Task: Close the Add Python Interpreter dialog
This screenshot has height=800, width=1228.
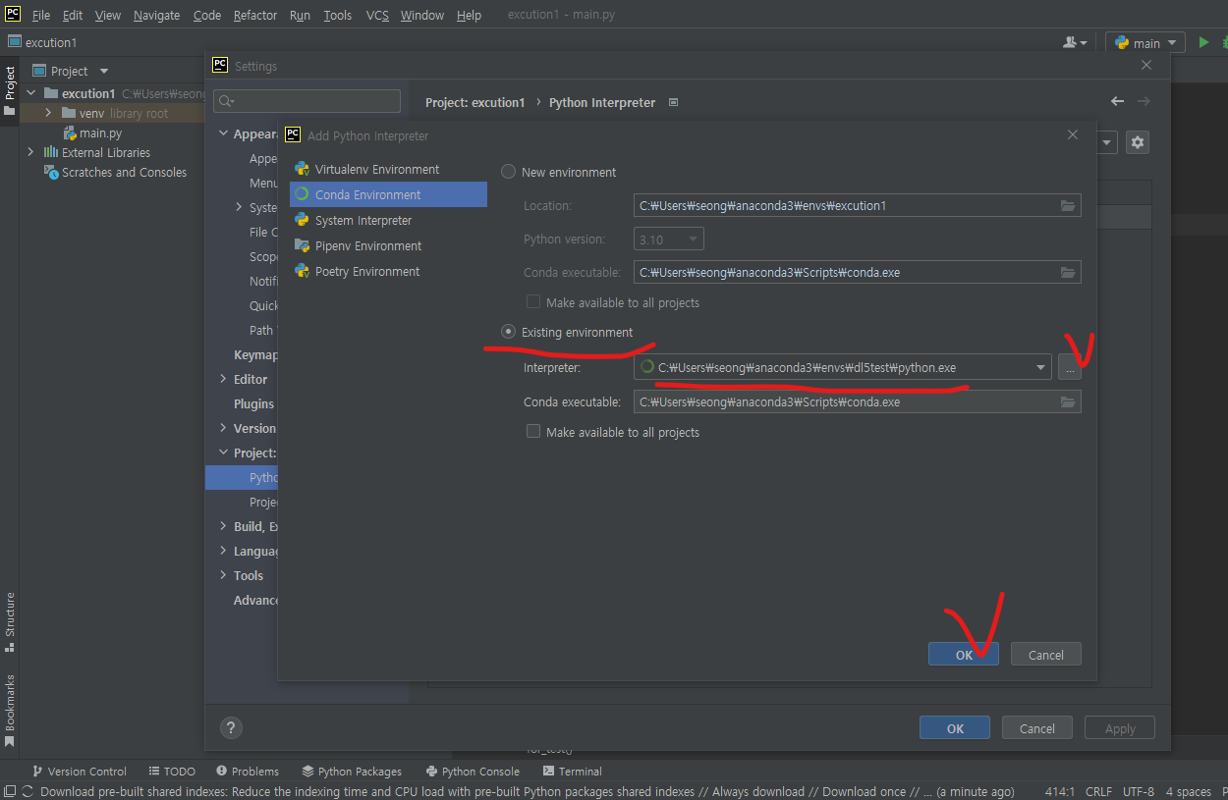Action: [x=1072, y=135]
